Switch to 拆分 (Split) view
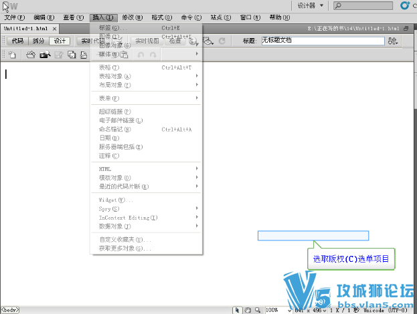The width and height of the screenshot is (417, 314). coord(38,41)
